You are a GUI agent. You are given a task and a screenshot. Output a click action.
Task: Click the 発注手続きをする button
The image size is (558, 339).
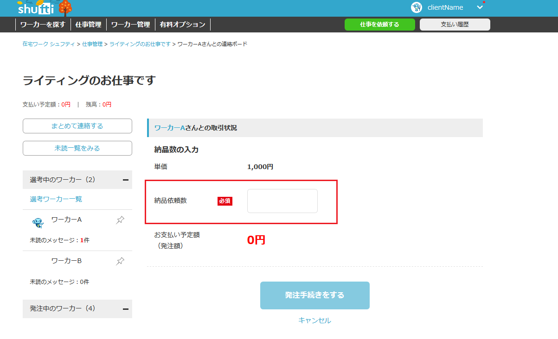tap(315, 295)
